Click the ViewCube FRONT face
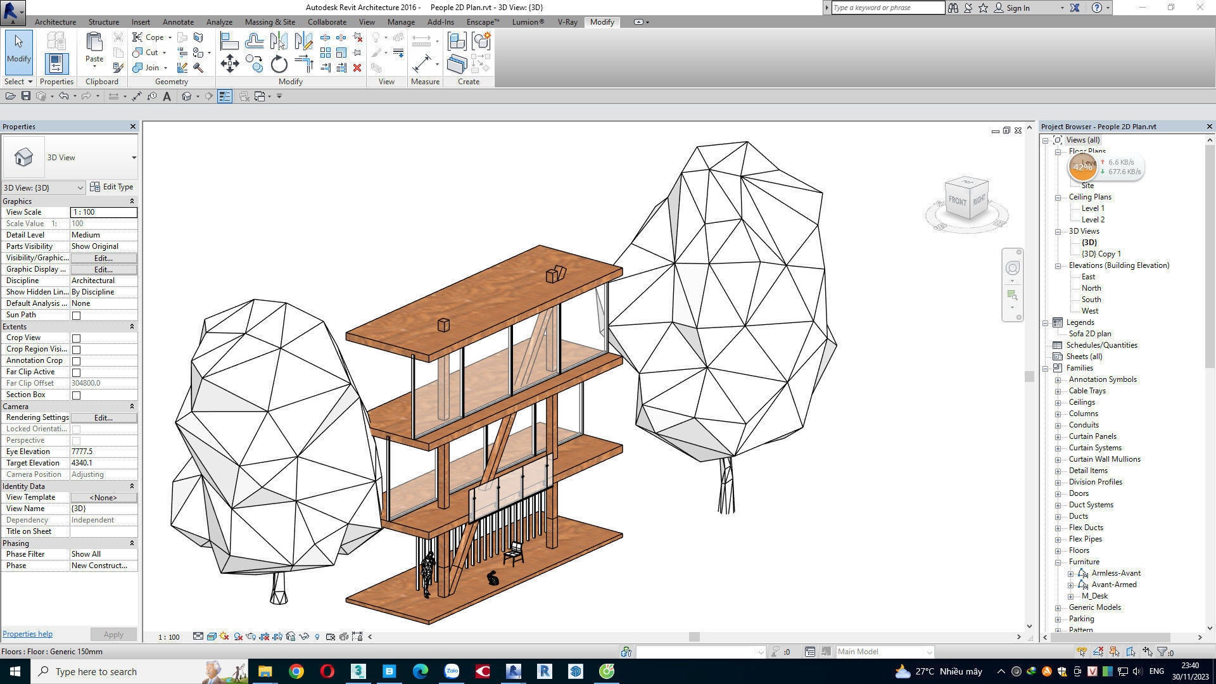 [x=957, y=201]
